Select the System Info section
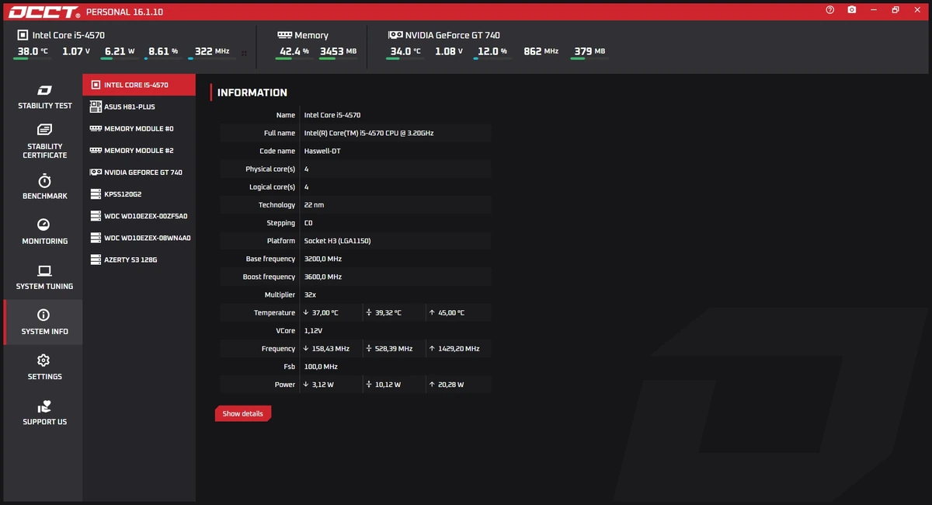932x505 pixels. pos(44,322)
